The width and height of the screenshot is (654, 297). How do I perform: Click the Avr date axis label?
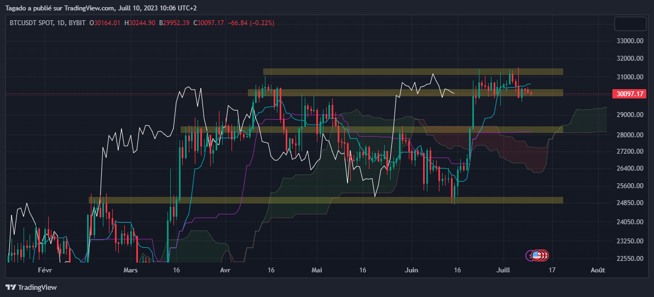(x=225, y=270)
